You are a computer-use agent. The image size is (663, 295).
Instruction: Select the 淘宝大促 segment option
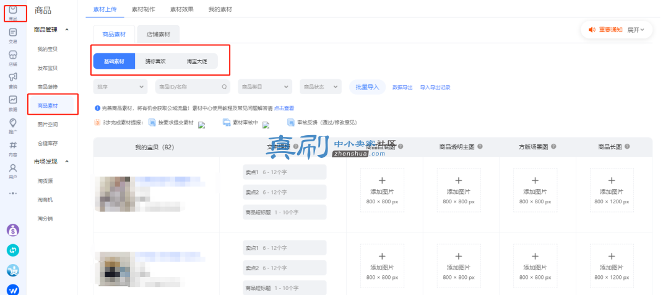point(197,61)
